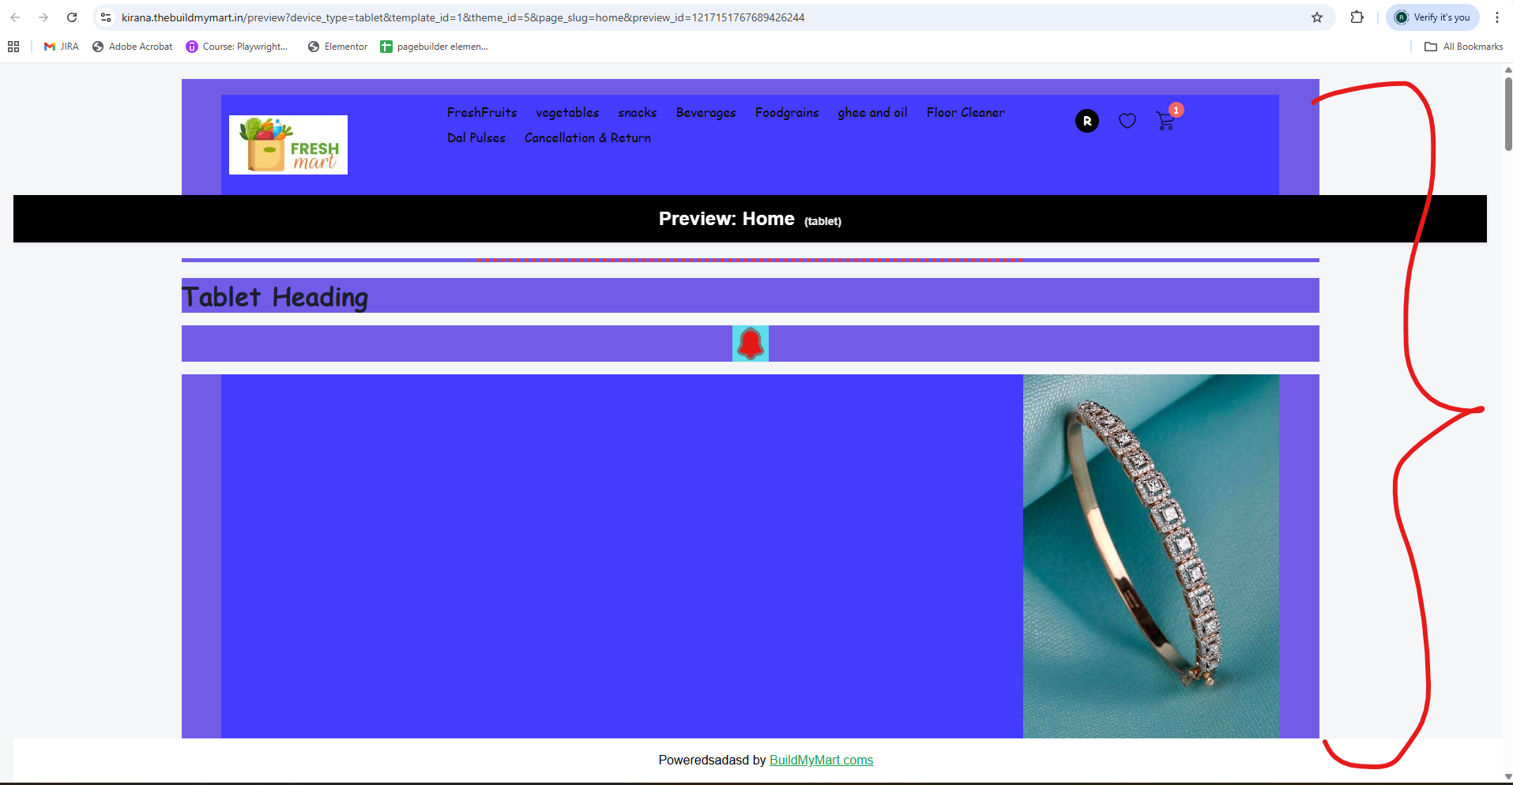This screenshot has height=785, width=1513.
Task: Click the red bell icon
Action: 751,344
